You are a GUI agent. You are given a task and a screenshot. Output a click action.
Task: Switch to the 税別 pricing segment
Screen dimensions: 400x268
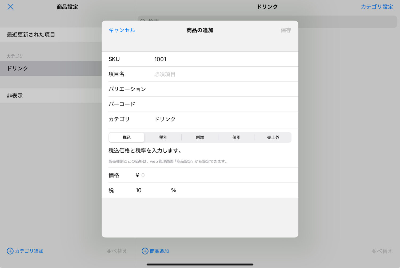click(x=163, y=137)
